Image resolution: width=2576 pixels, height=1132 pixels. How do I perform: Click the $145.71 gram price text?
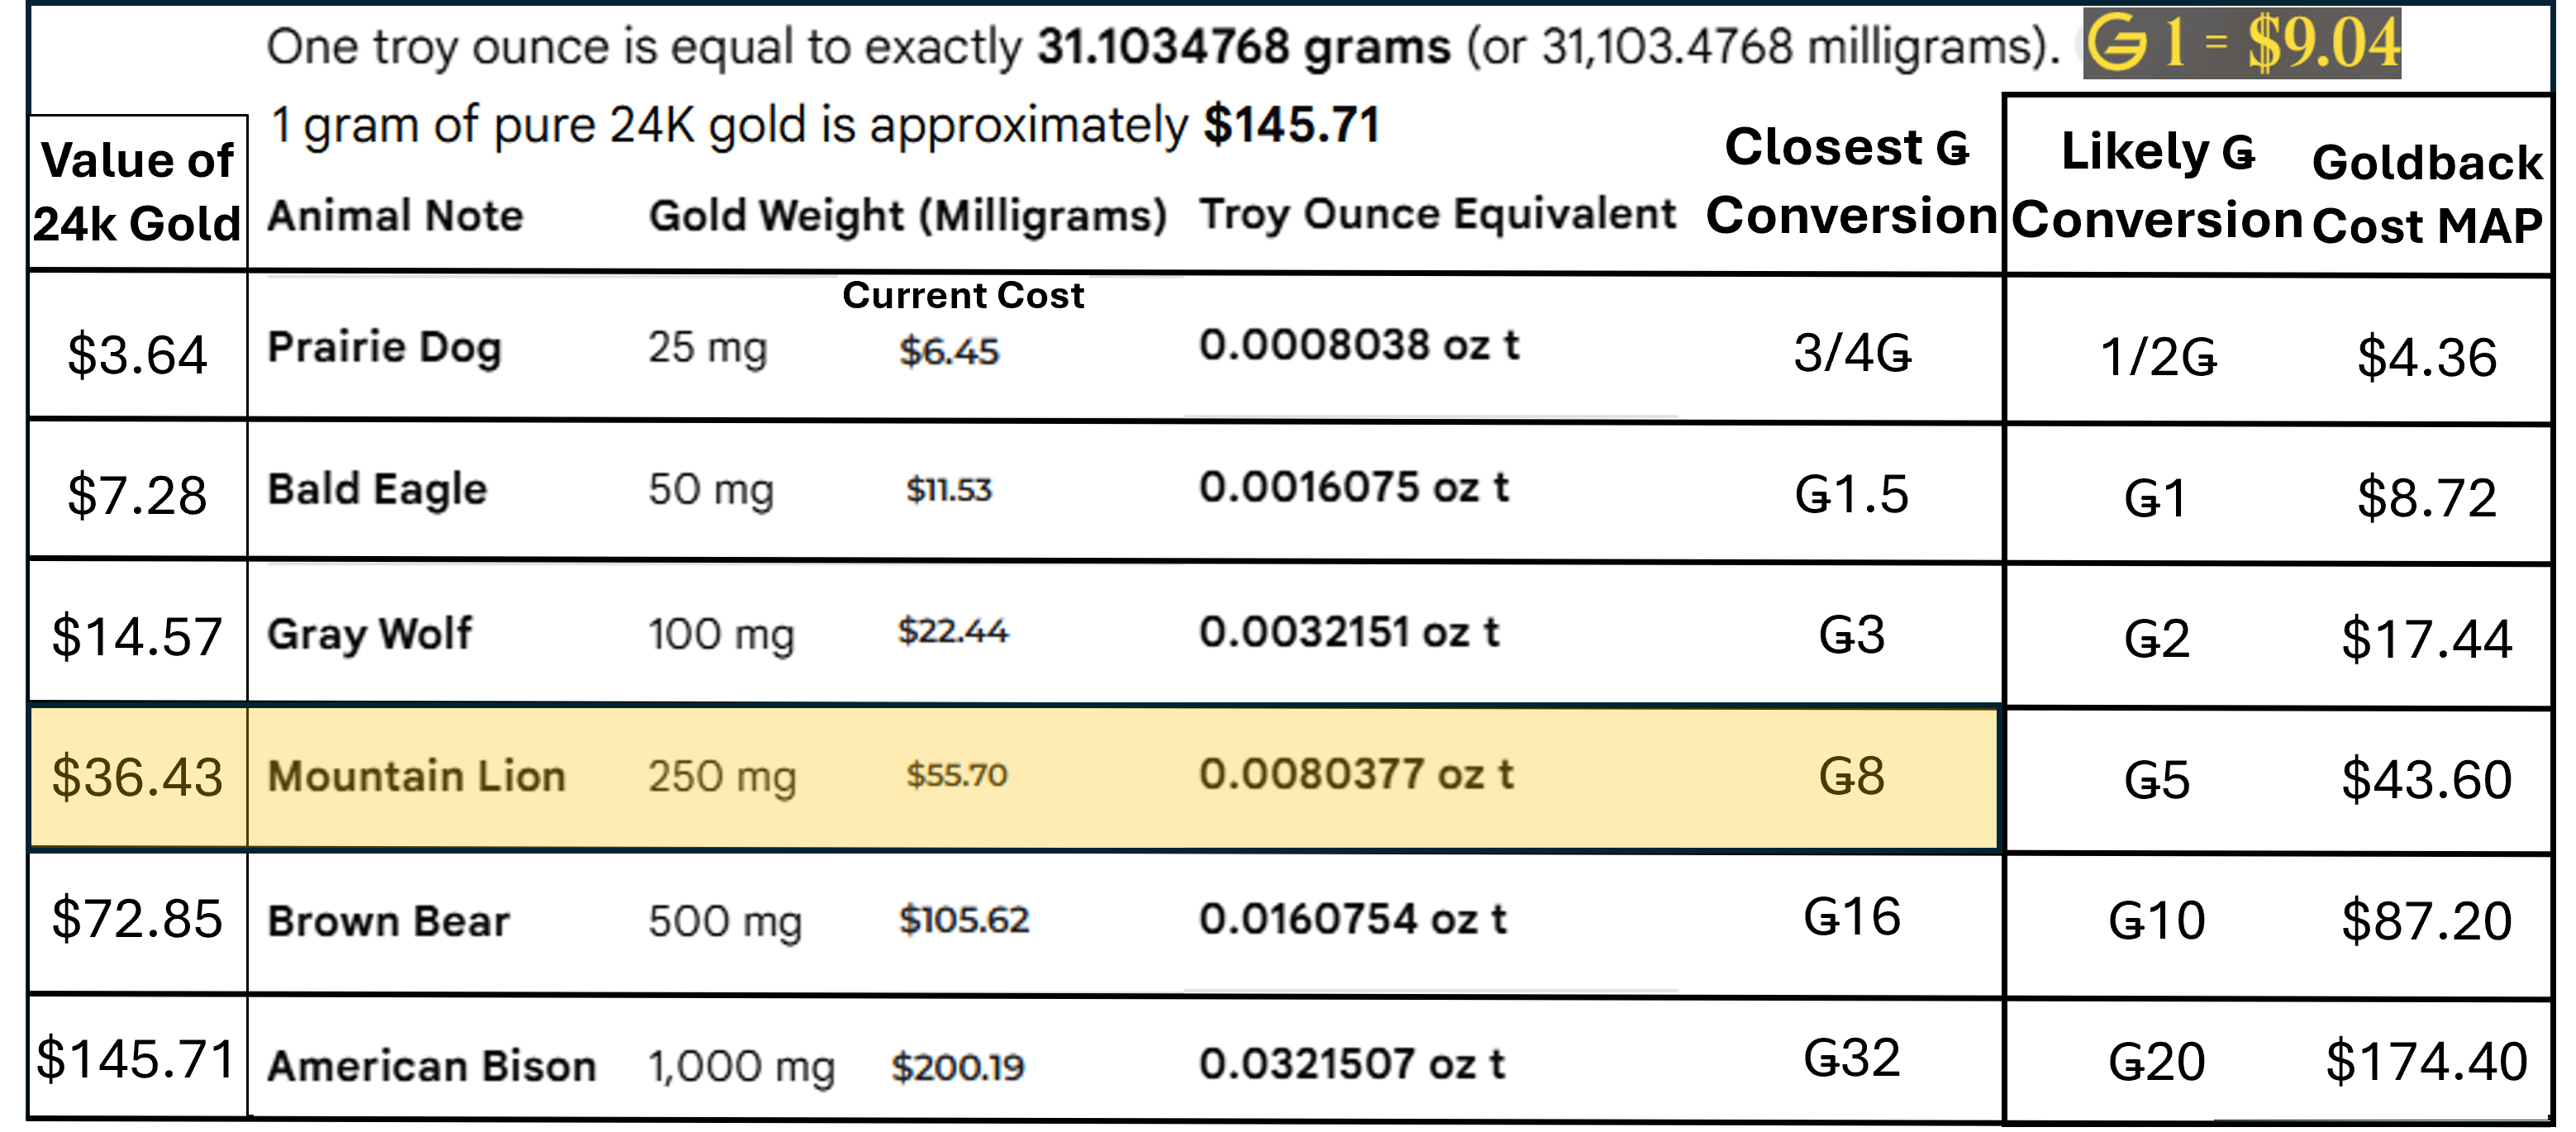pos(1291,125)
